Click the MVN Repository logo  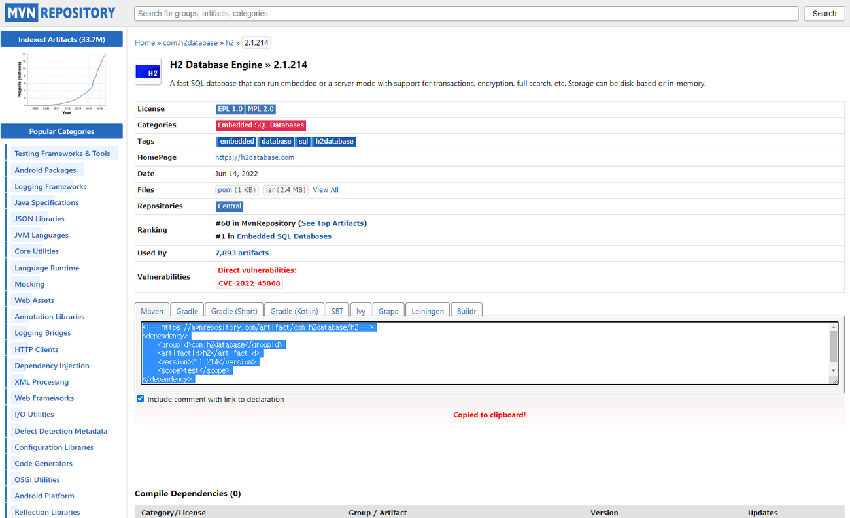tap(61, 13)
